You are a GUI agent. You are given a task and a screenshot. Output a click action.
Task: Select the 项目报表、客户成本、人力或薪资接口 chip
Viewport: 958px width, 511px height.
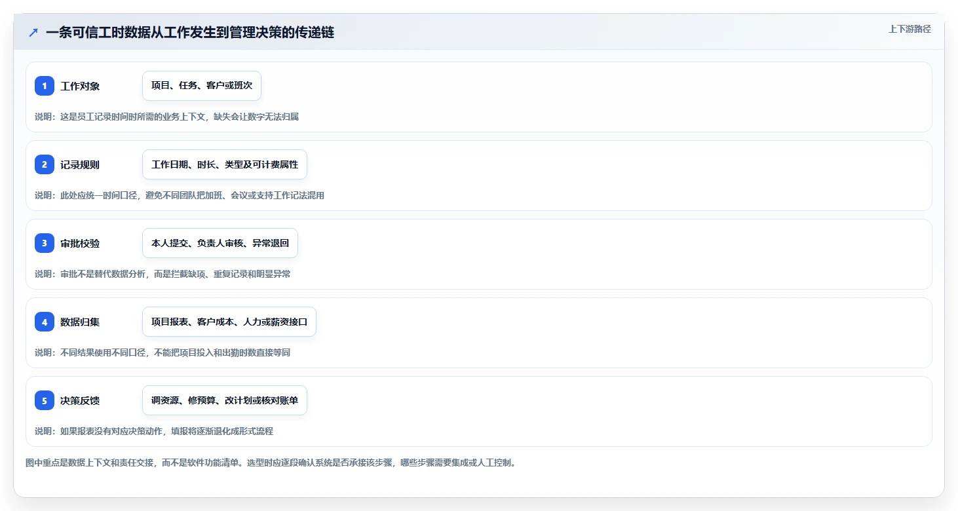229,322
